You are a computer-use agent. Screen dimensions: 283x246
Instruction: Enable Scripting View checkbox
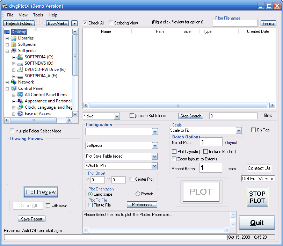[111, 23]
